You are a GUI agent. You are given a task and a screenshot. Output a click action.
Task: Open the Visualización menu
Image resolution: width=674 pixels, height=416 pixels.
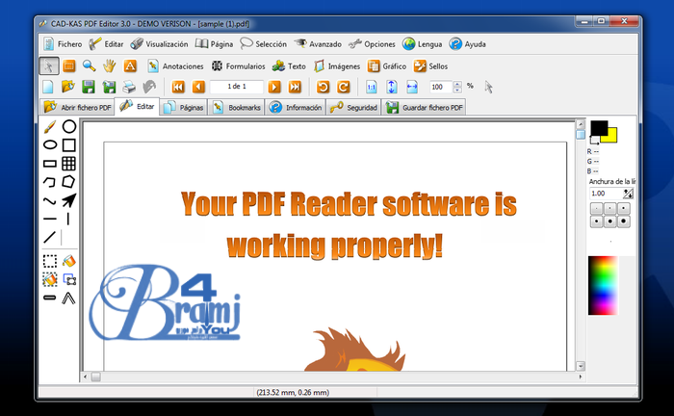point(159,44)
